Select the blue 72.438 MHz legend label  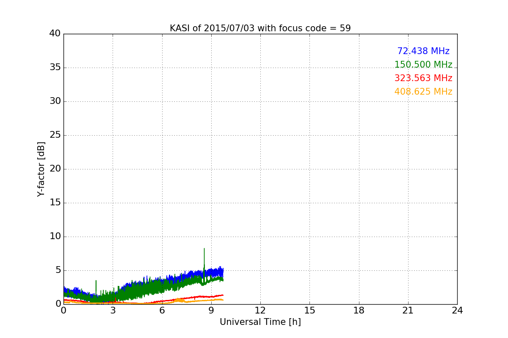tap(423, 51)
